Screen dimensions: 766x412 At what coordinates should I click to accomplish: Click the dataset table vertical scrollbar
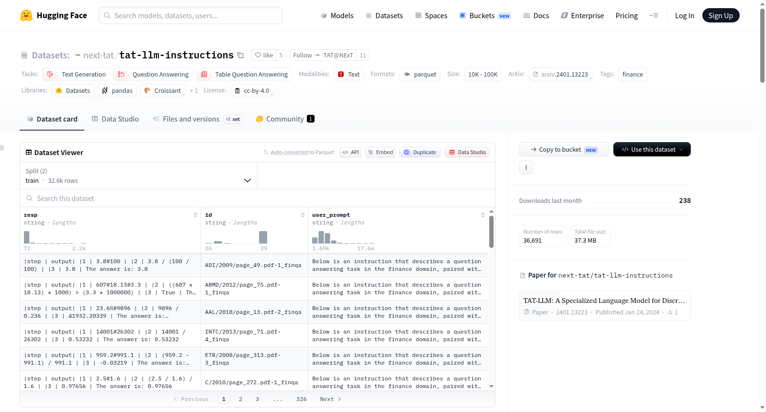tap(491, 232)
